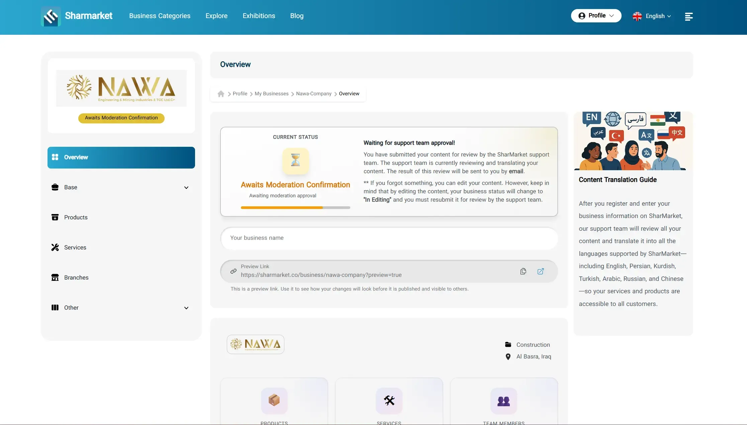Click the Overview page heading

coord(235,65)
